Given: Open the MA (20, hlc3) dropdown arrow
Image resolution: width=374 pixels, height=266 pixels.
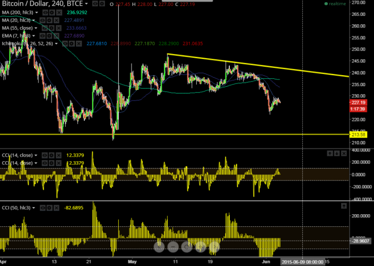Looking at the screenshot, I should [x=33, y=20].
